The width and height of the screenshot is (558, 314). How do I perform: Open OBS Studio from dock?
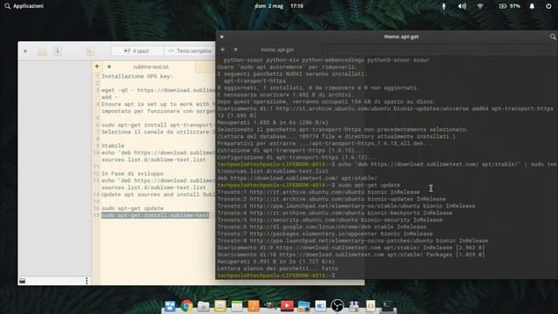(337, 306)
